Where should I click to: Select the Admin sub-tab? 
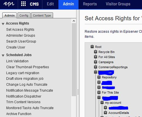pos(10,16)
